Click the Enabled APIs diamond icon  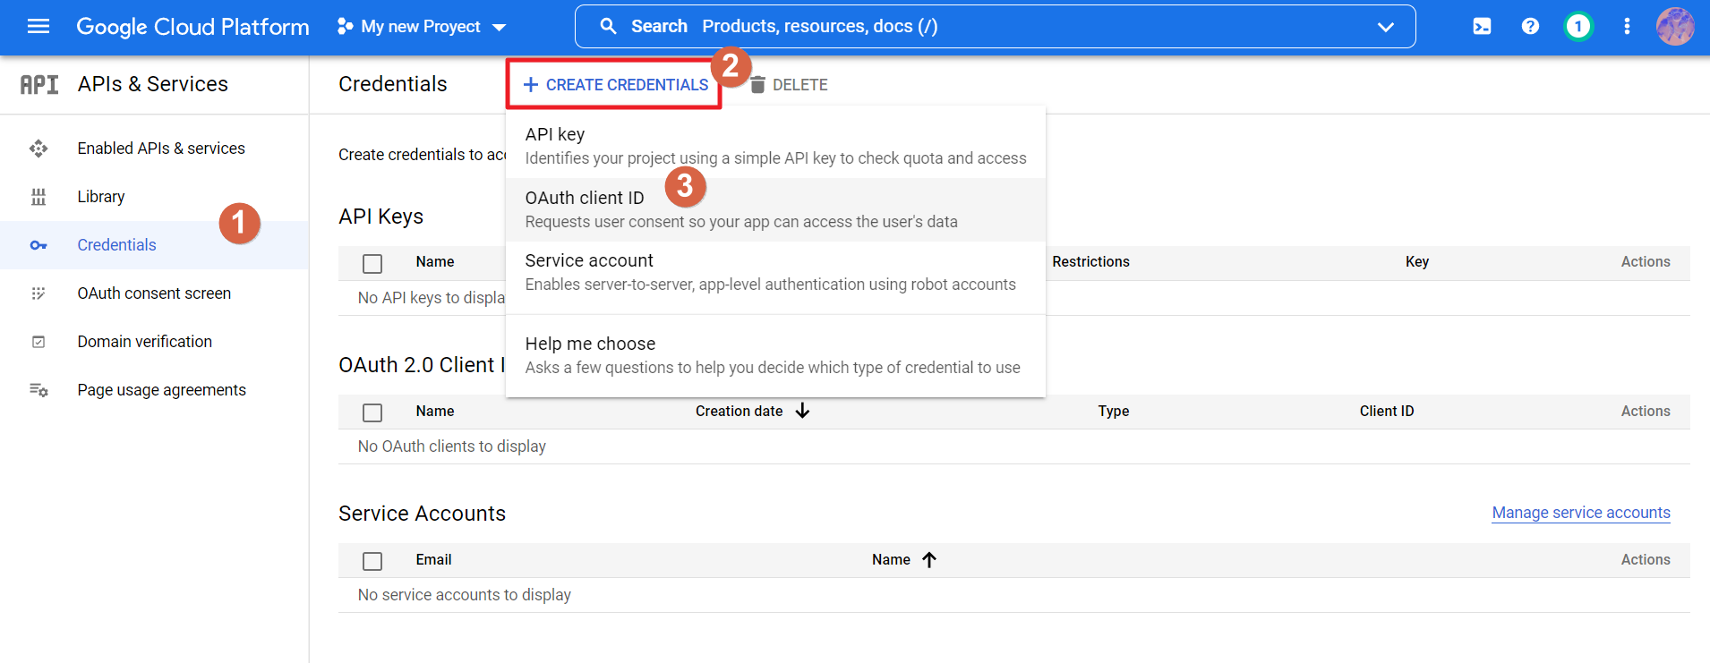pos(38,149)
